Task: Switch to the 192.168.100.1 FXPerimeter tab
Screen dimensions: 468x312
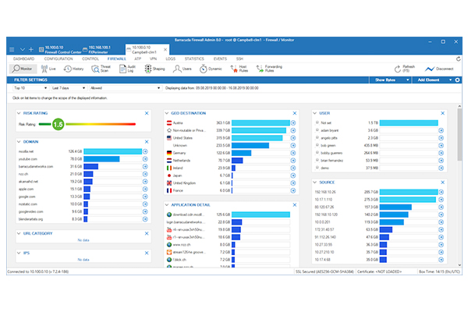Action: pos(97,50)
